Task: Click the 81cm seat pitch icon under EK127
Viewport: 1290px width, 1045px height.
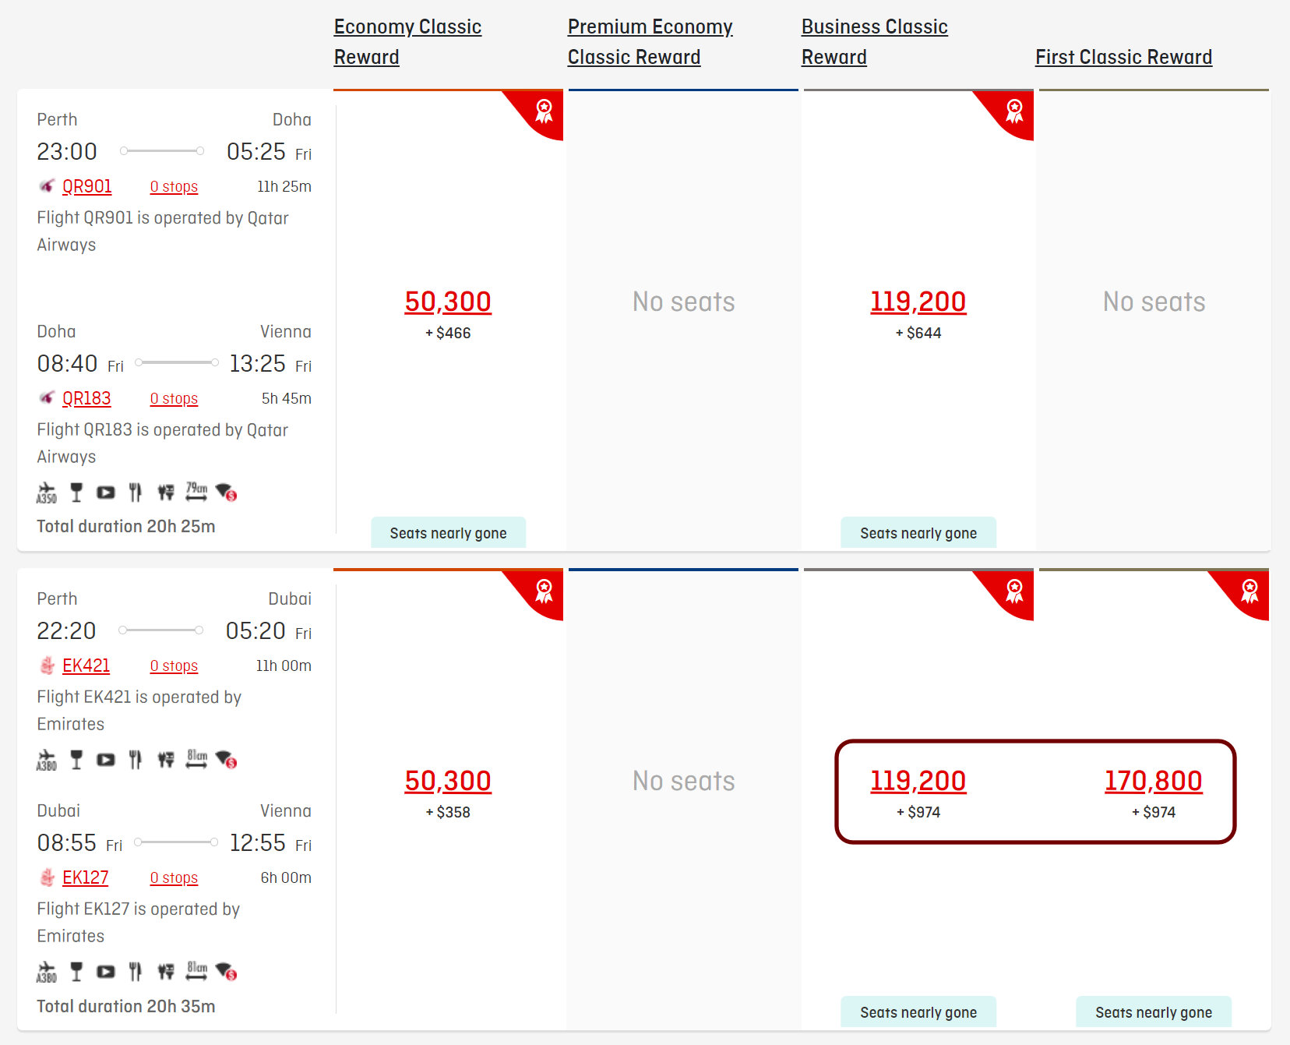Action: pos(196,970)
